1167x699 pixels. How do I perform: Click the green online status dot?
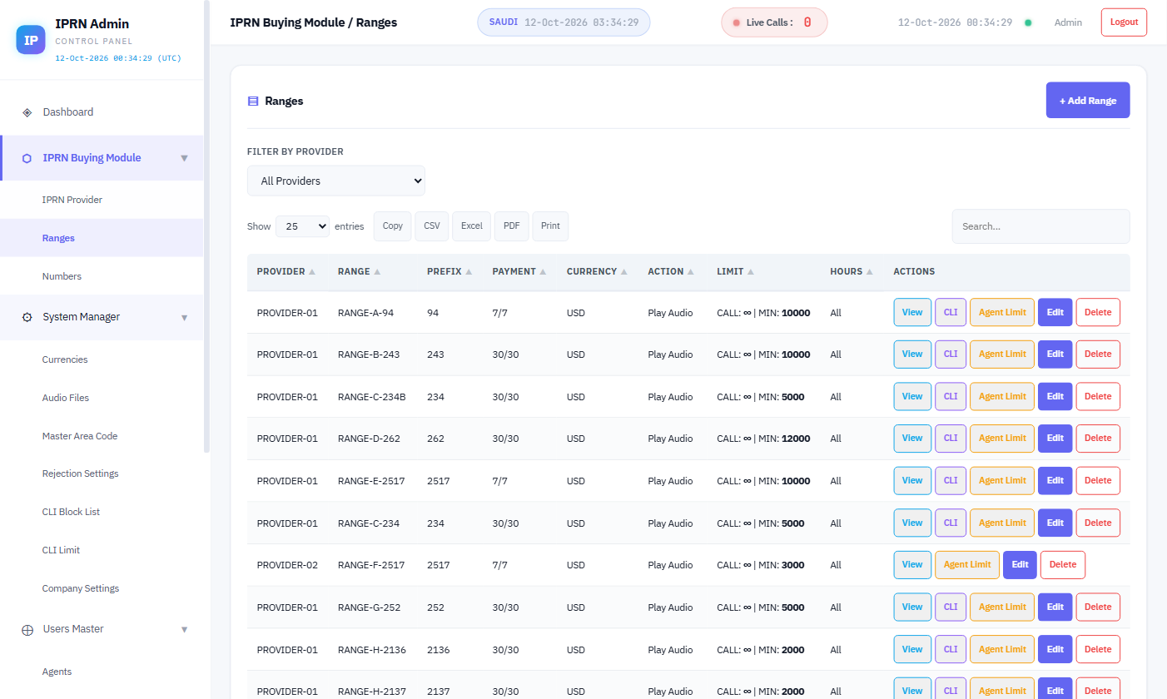(x=1028, y=22)
